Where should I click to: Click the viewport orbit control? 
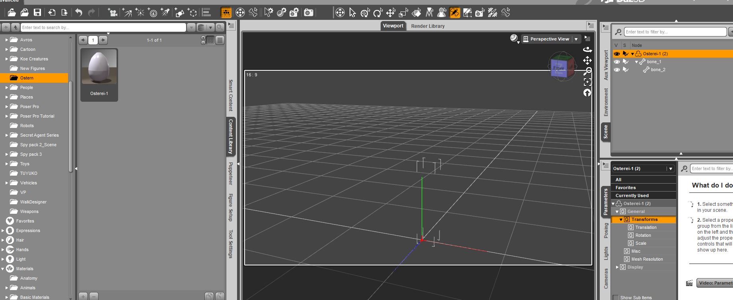pyautogui.click(x=587, y=50)
